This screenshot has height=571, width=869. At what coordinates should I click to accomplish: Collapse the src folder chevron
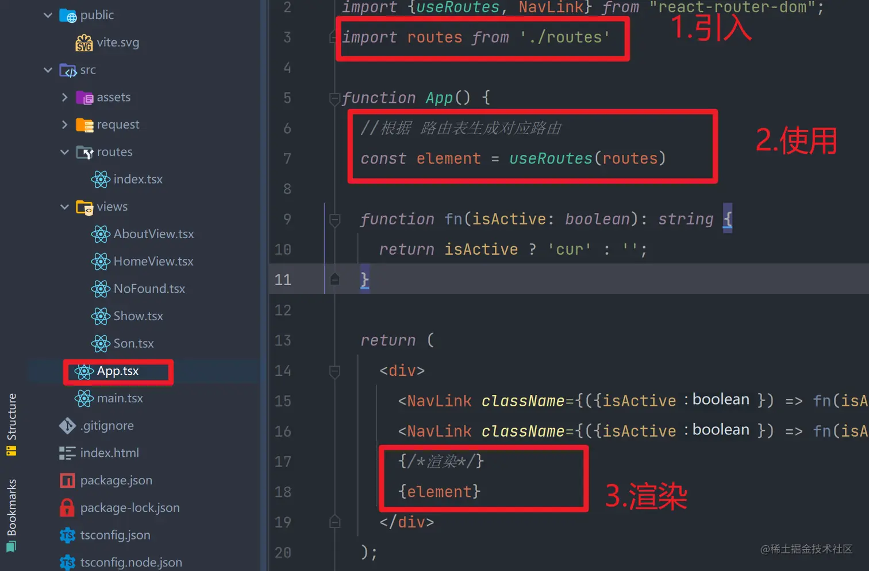[48, 70]
